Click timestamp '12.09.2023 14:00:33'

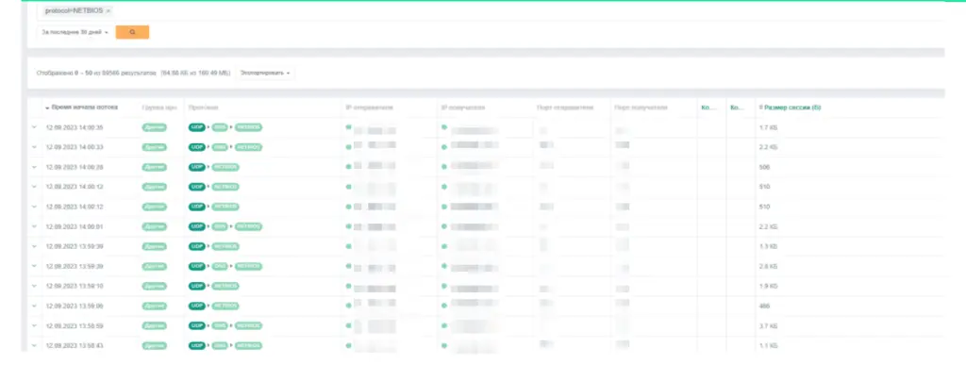click(x=75, y=147)
